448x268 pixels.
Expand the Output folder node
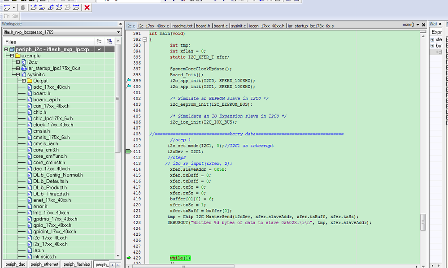(x=24, y=81)
